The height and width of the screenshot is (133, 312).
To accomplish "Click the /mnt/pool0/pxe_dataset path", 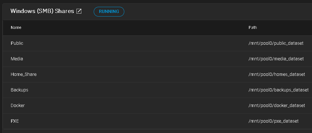I will [273, 121].
